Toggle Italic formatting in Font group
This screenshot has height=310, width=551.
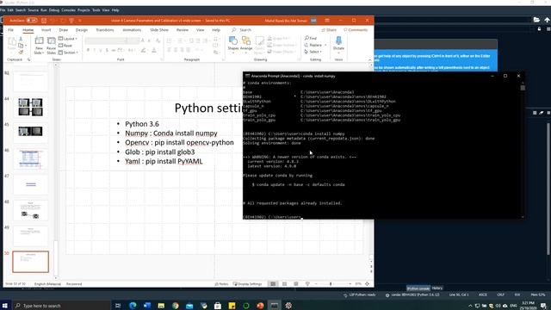[x=94, y=50]
